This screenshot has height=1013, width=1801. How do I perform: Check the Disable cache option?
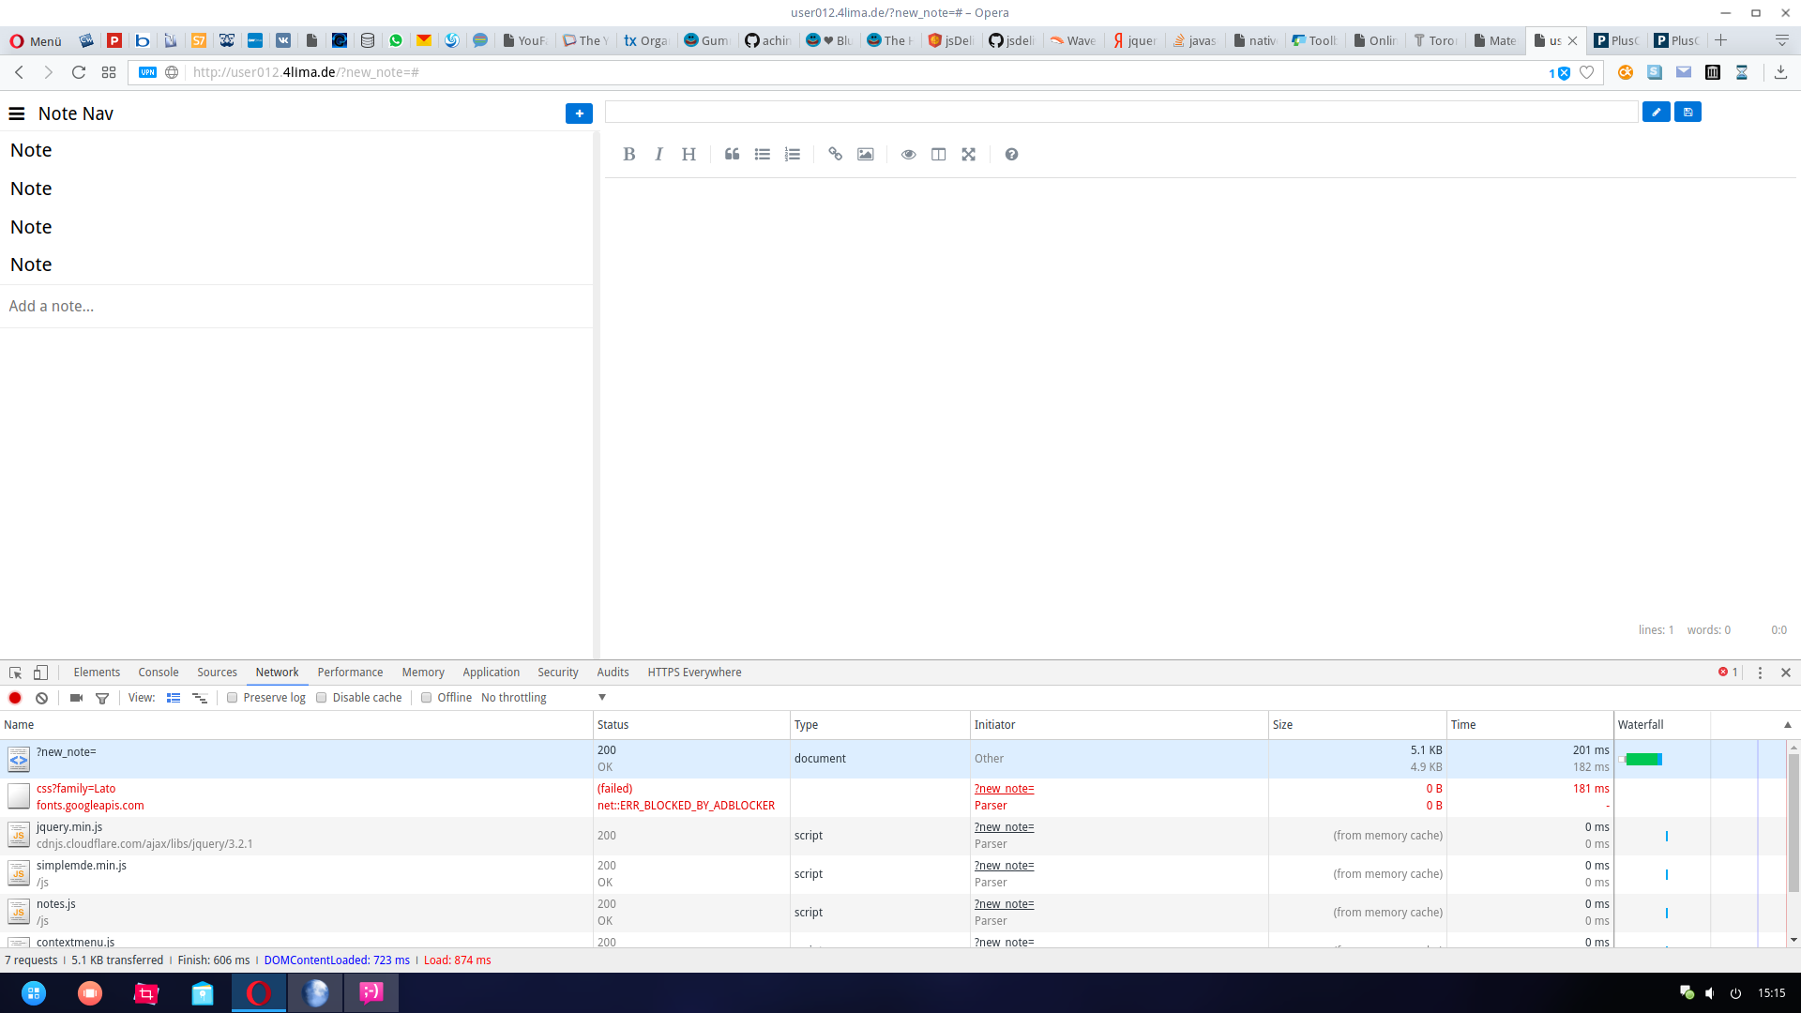tap(322, 698)
